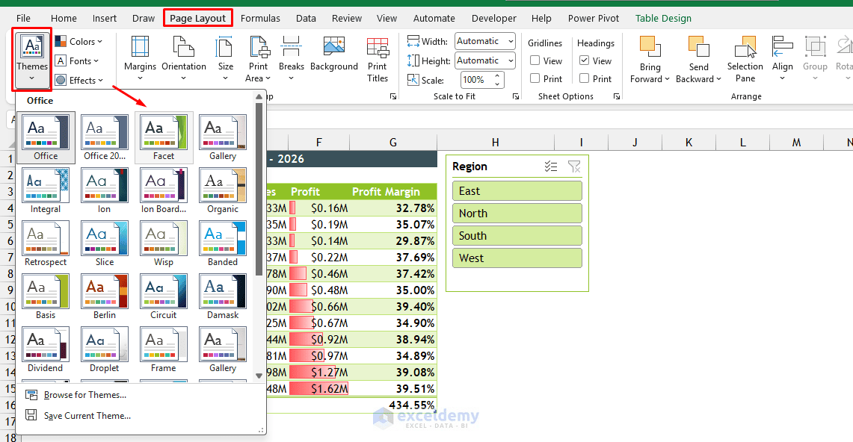Image resolution: width=853 pixels, height=442 pixels.
Task: Open the theme Effects menu
Action: (x=79, y=81)
